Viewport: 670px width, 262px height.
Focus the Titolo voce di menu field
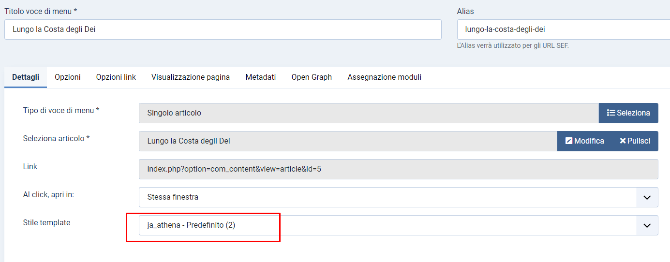point(223,29)
